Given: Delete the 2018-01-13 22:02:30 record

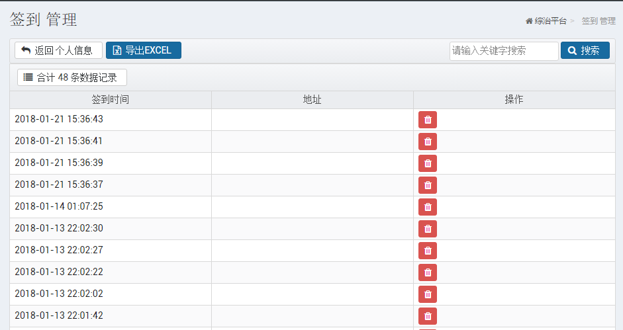Looking at the screenshot, I should [x=428, y=229].
